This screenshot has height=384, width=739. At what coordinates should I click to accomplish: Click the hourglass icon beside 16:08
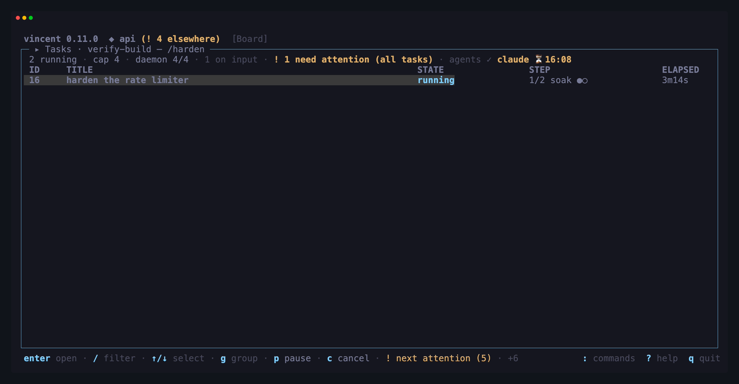click(539, 59)
